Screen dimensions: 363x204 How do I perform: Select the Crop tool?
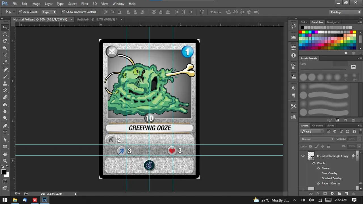(5, 55)
